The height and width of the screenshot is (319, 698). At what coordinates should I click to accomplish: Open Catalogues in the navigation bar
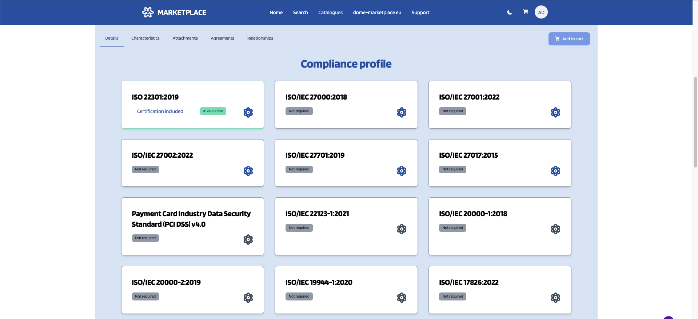pos(330,12)
